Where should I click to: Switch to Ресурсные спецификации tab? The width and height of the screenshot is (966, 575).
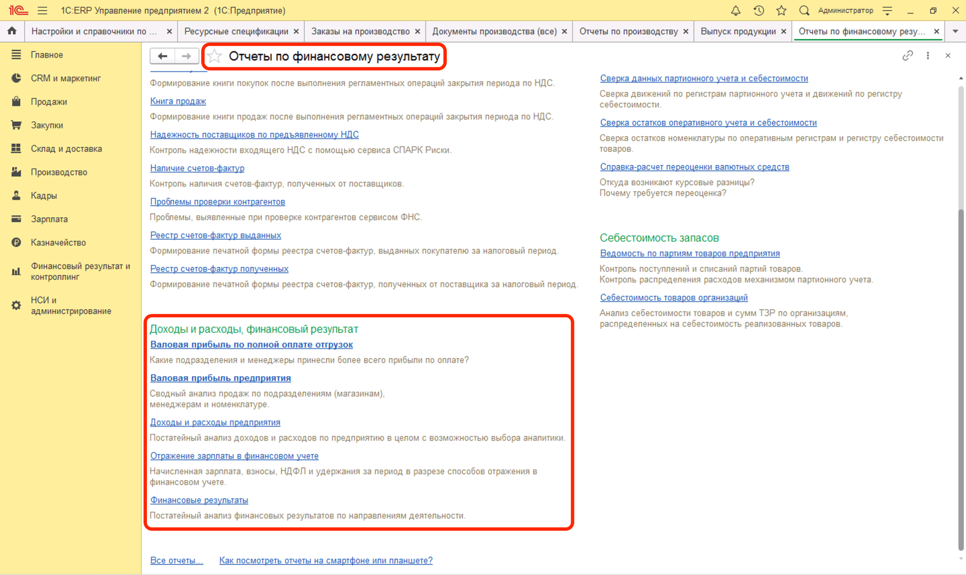pyautogui.click(x=236, y=31)
